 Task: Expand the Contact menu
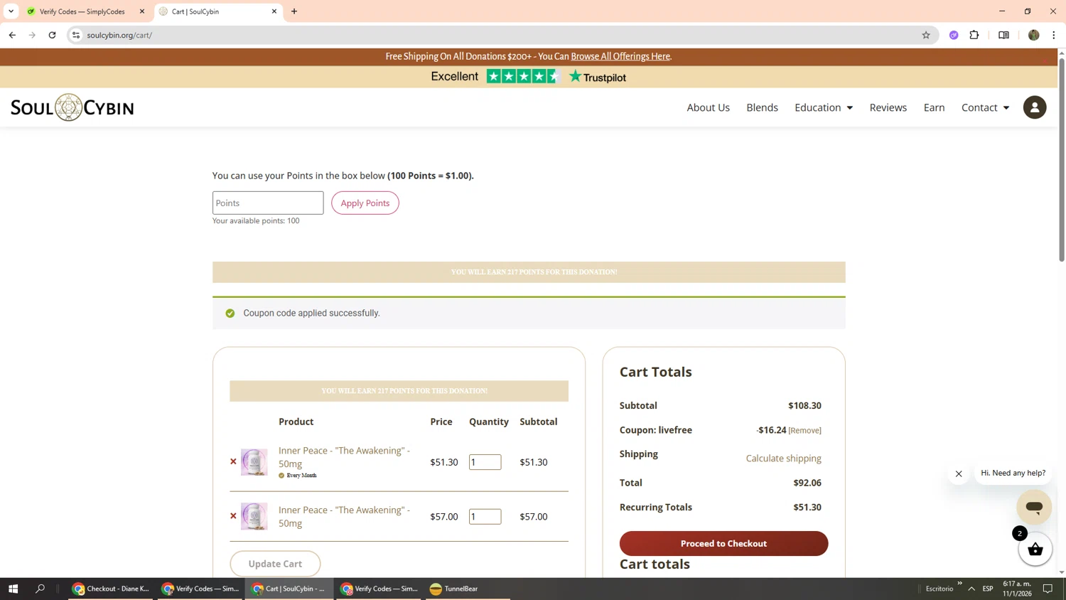coord(985,107)
